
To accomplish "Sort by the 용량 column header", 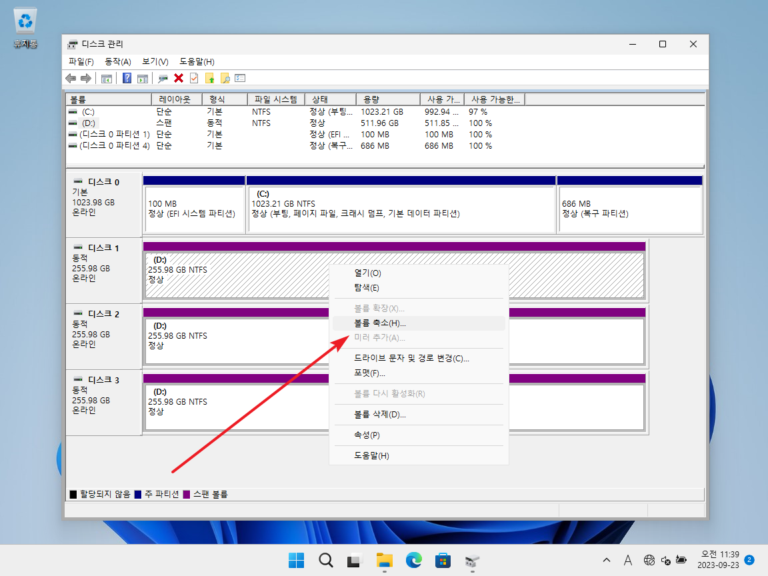I will click(x=389, y=99).
